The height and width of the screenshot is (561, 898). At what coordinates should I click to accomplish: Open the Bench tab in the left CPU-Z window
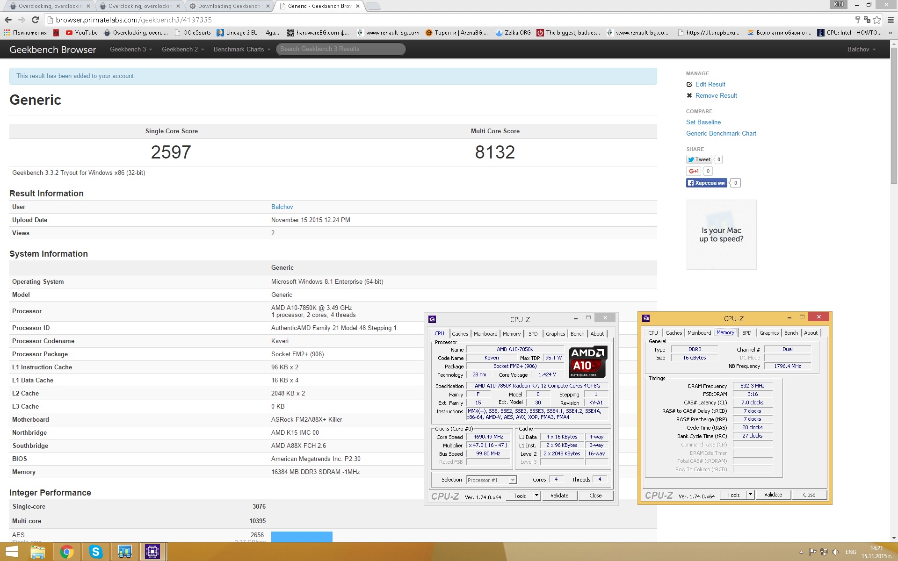[x=578, y=334]
